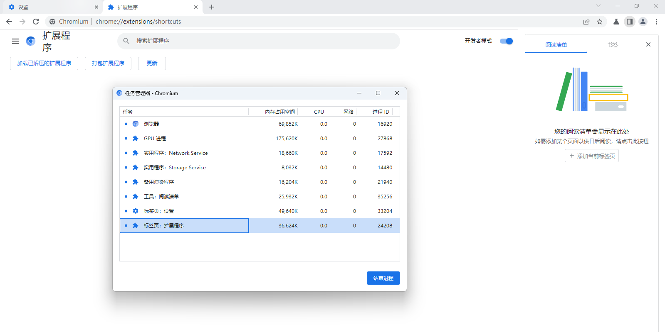This screenshot has height=332, width=665.
Task: Close the reading list side panel
Action: [648, 44]
